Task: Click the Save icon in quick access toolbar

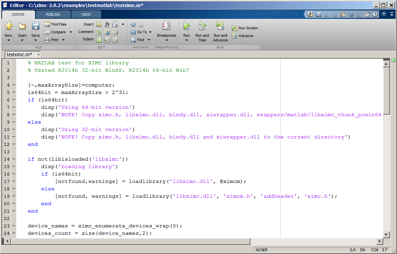Action: 318,14
